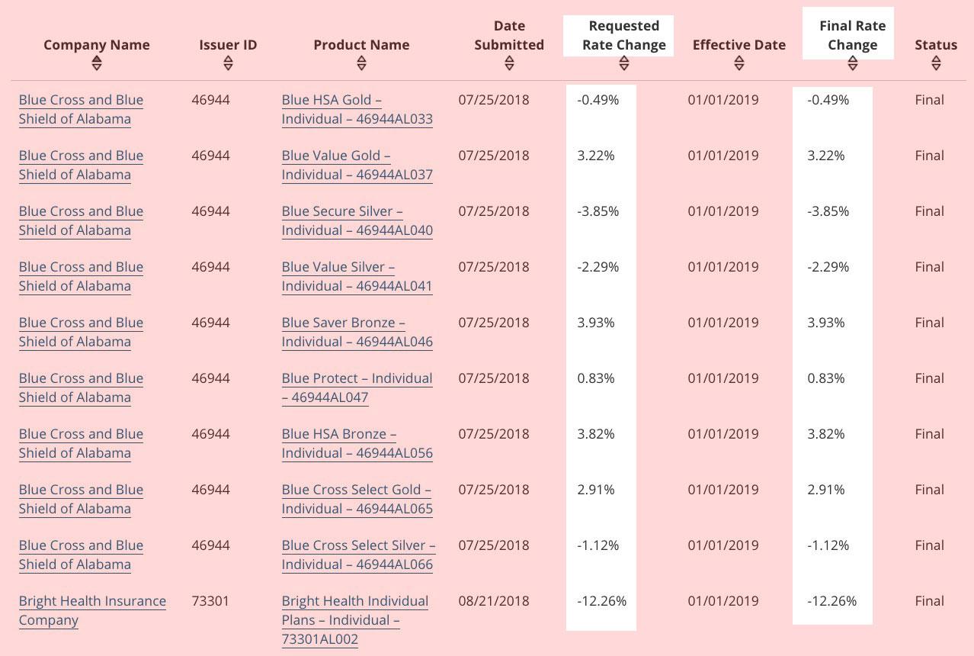Sort by Product Name column arrows

click(361, 64)
